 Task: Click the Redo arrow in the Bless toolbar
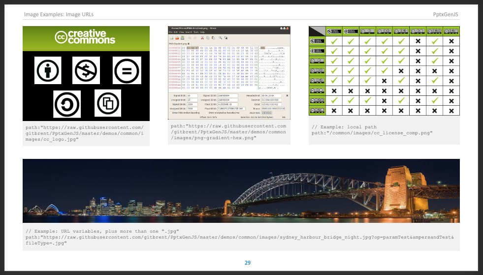[x=195, y=38]
